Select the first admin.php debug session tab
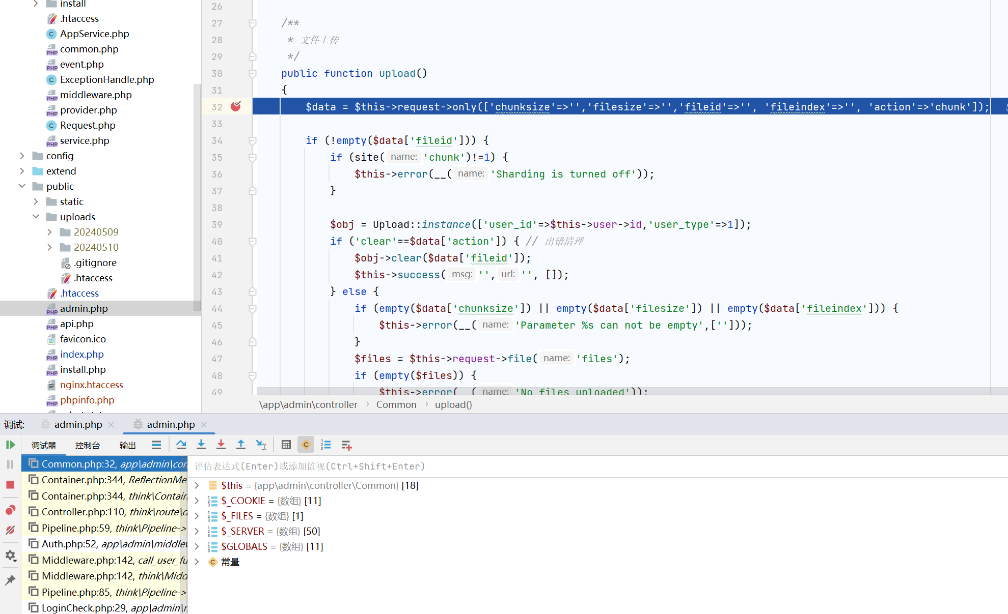 78,424
